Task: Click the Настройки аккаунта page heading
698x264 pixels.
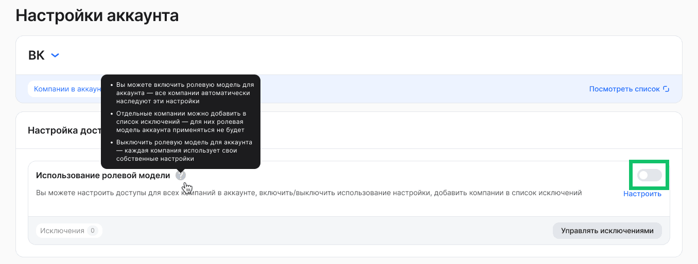Action: [97, 15]
